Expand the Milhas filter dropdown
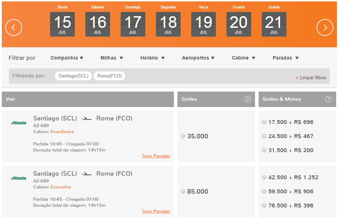The height and width of the screenshot is (218, 339). (112, 58)
